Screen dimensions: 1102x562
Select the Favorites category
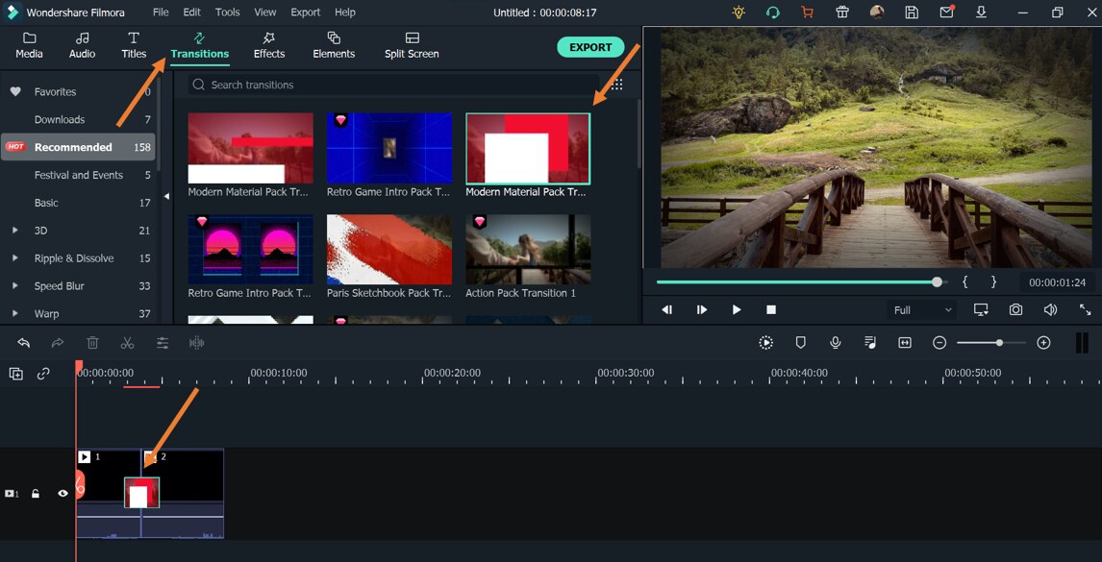[78, 92]
